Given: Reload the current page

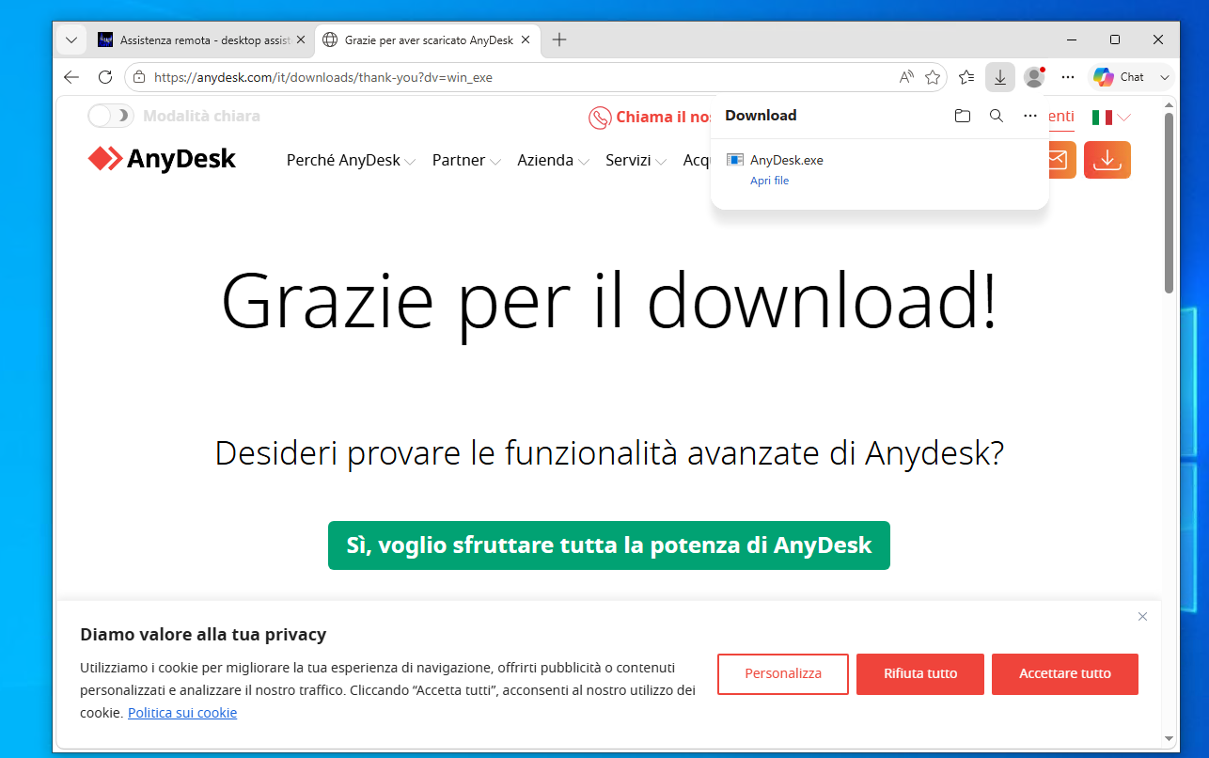Looking at the screenshot, I should [x=105, y=77].
